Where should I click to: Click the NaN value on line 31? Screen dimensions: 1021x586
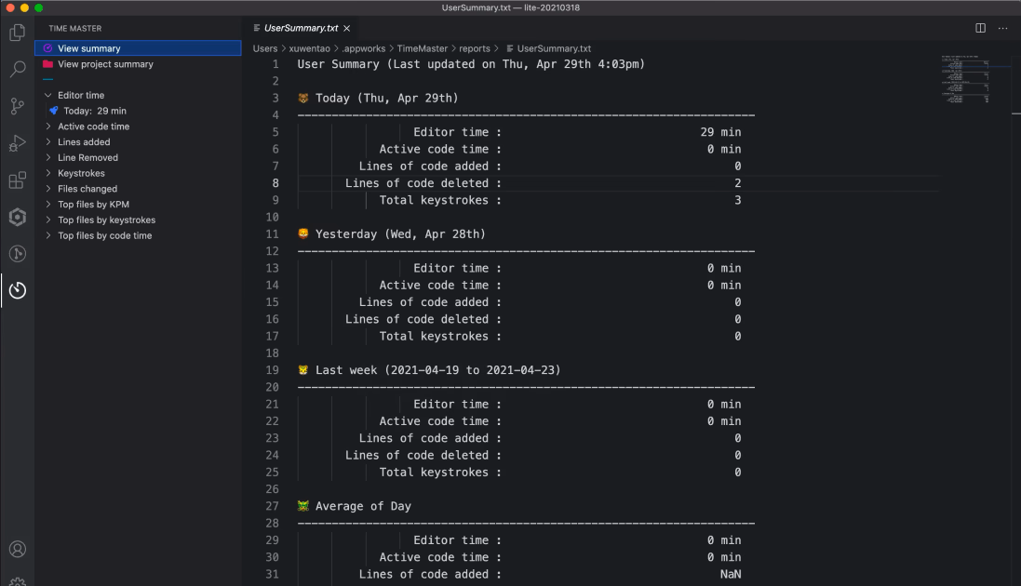click(731, 574)
